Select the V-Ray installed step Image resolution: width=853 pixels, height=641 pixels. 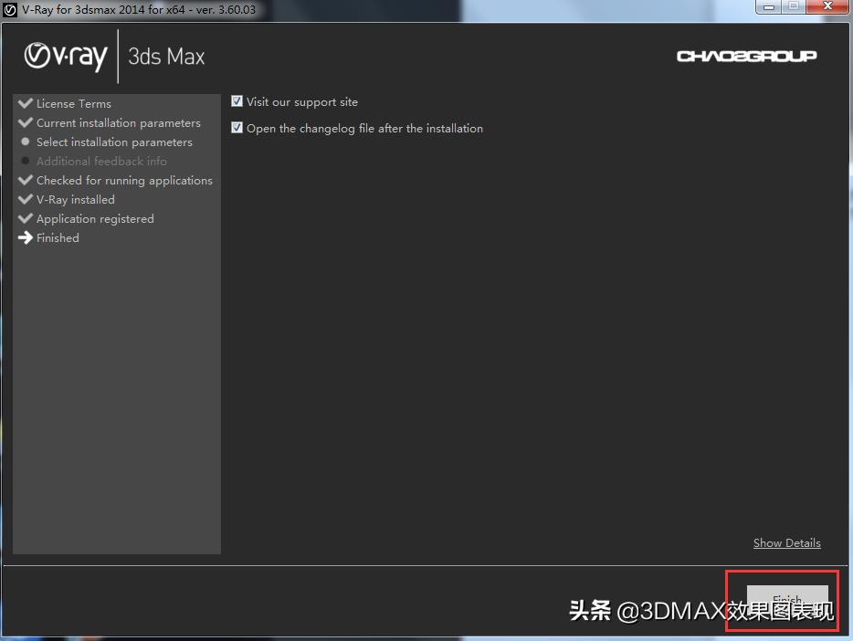[76, 200]
